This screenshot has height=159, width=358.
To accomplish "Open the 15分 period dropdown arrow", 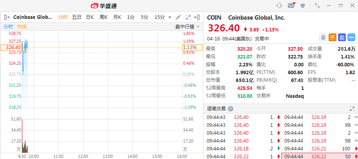I will click(x=170, y=17).
